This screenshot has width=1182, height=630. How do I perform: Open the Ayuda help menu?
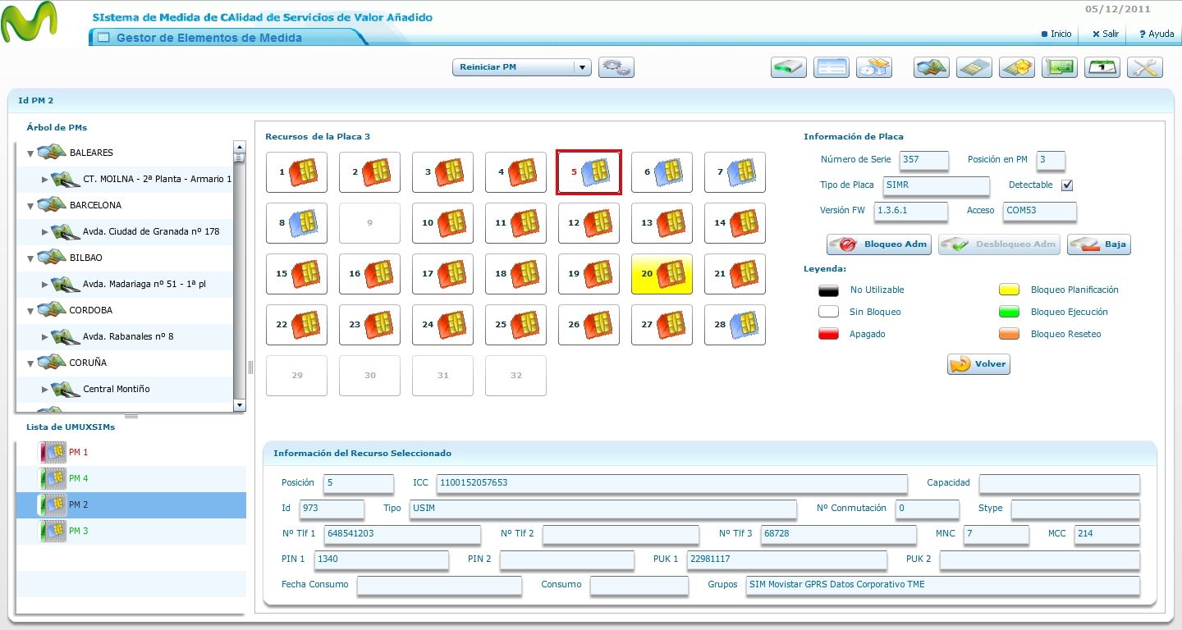1156,34
